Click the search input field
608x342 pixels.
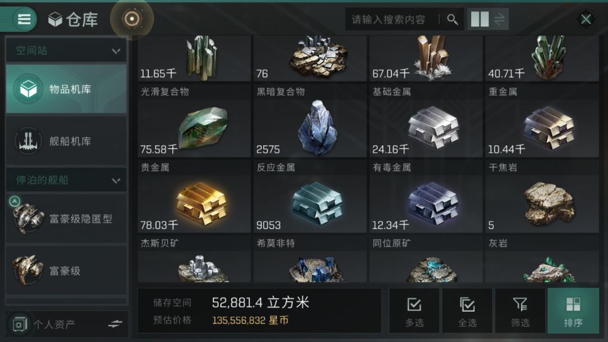click(392, 19)
